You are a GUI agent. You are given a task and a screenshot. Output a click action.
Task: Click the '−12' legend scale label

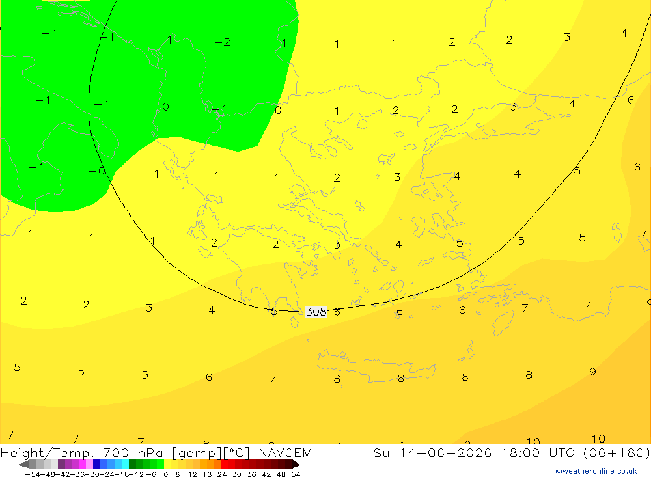pyautogui.click(x=137, y=474)
